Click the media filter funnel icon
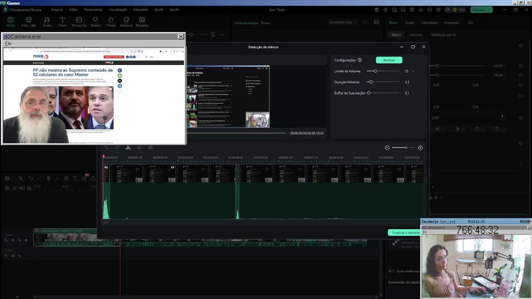 tap(212, 35)
